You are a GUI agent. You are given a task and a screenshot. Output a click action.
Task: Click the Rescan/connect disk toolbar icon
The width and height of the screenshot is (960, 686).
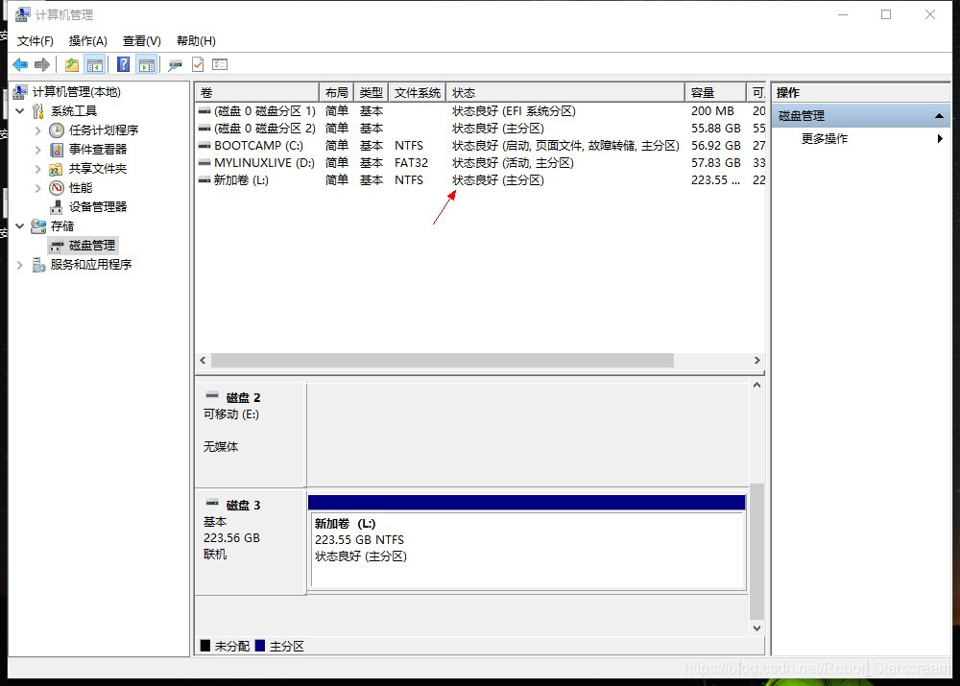pos(175,64)
